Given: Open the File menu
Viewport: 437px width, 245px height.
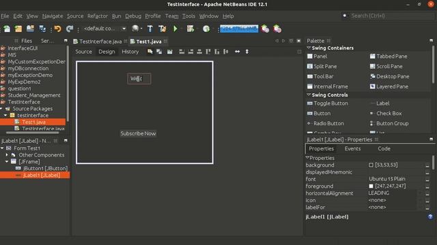Looking at the screenshot, I should coord(5,16).
